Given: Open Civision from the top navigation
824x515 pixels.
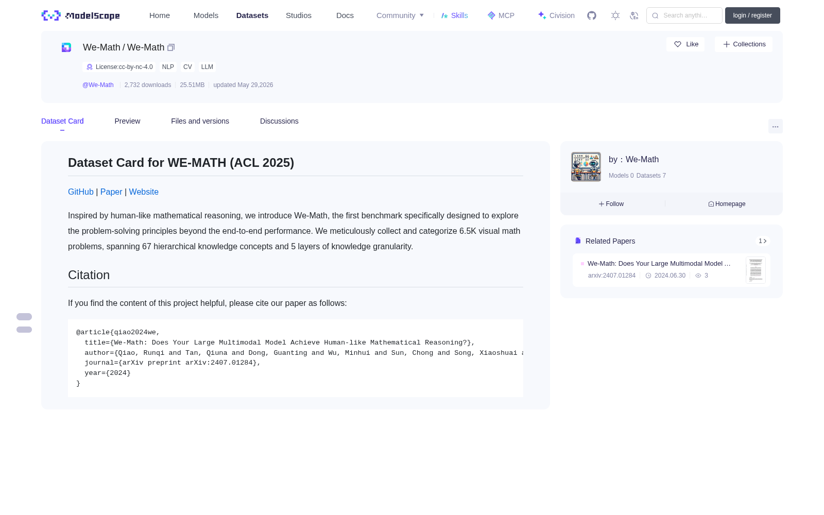Looking at the screenshot, I should 556,15.
